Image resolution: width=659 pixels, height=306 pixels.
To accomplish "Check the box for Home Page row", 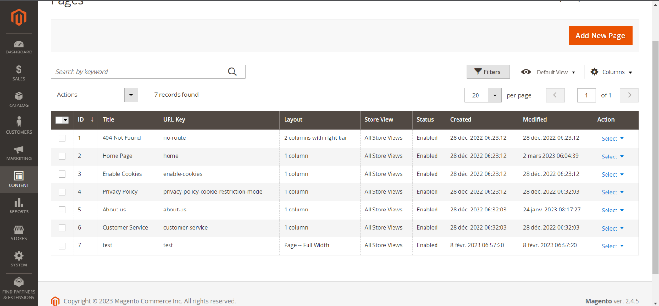I will (x=62, y=156).
